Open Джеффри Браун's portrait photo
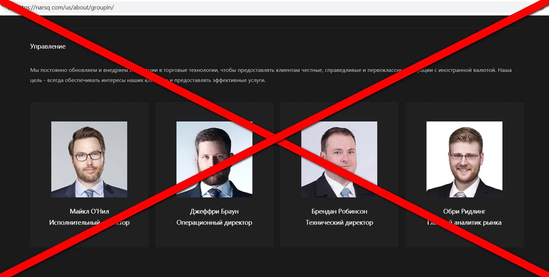The image size is (549, 277). tap(214, 159)
